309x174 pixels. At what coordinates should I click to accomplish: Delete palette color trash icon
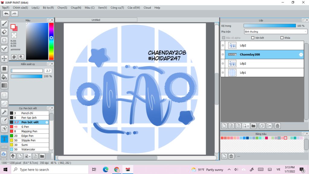click(x=231, y=156)
